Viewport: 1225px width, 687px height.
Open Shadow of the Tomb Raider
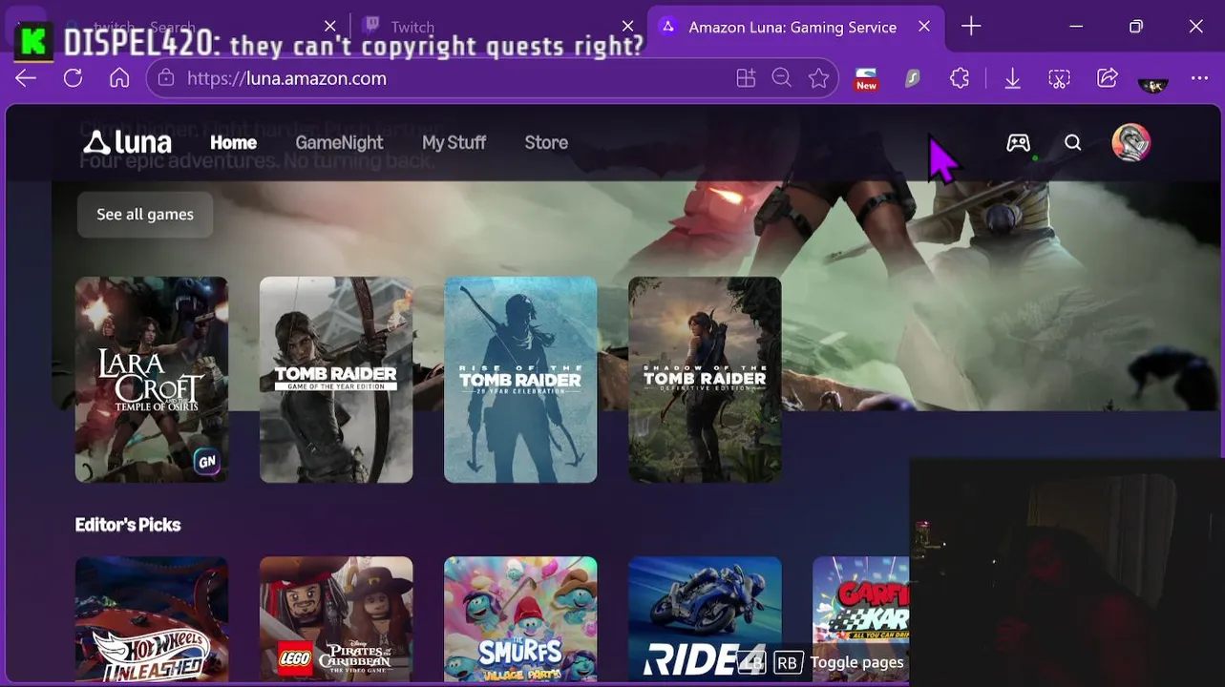click(705, 380)
